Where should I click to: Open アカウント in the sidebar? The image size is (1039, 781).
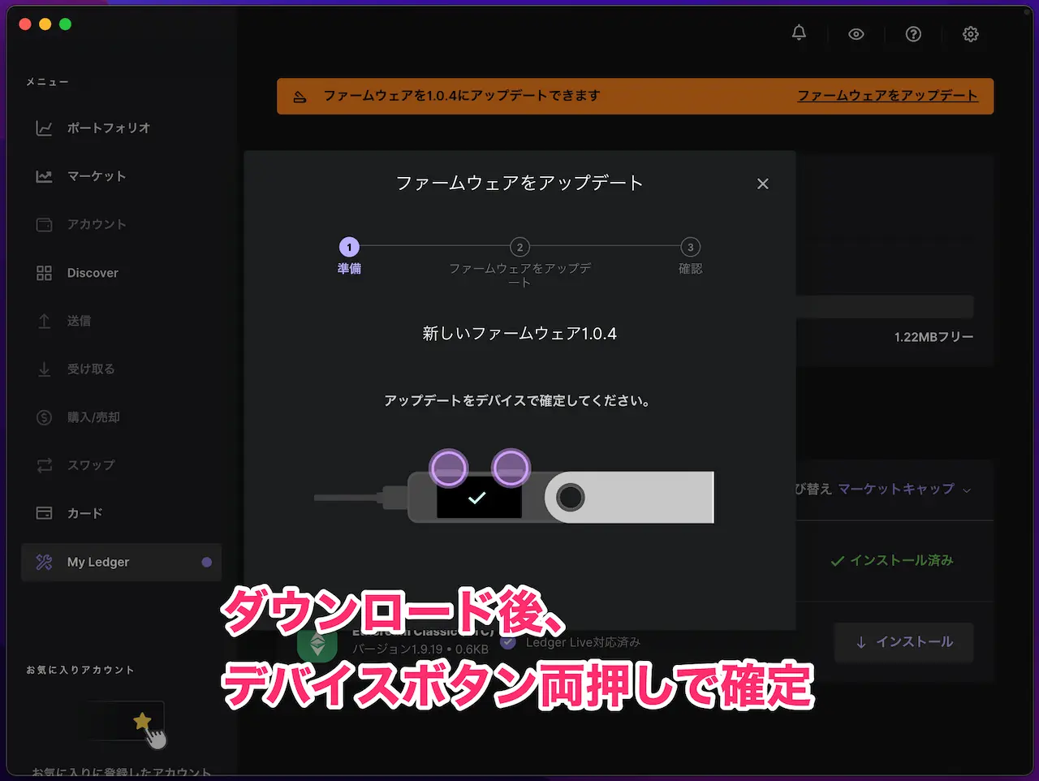click(x=97, y=224)
